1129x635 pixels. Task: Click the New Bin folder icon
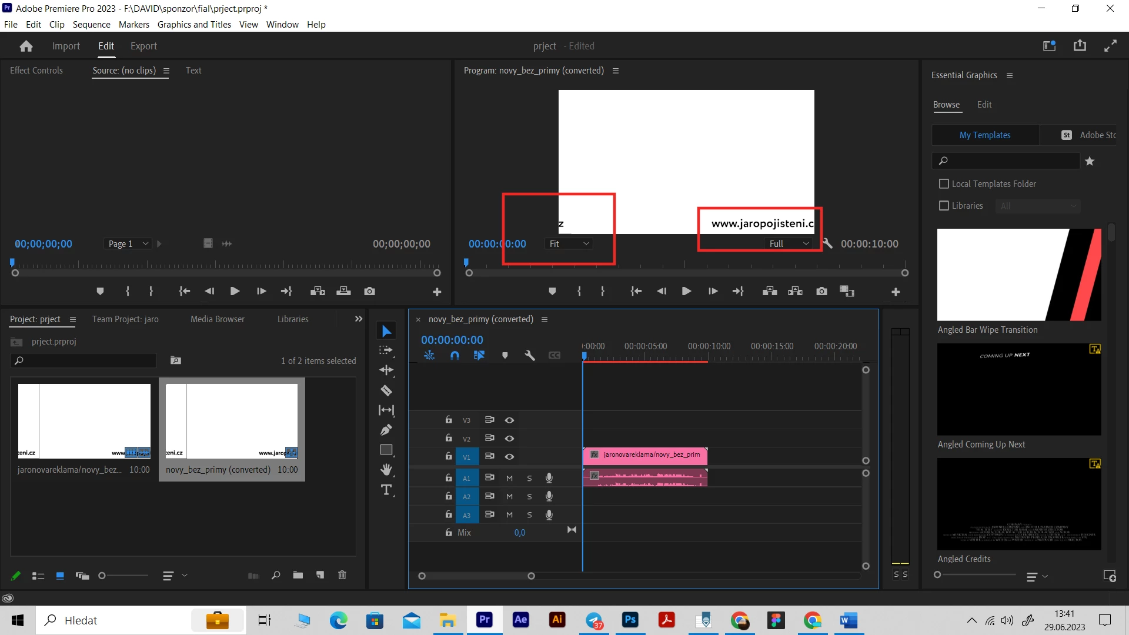298,575
